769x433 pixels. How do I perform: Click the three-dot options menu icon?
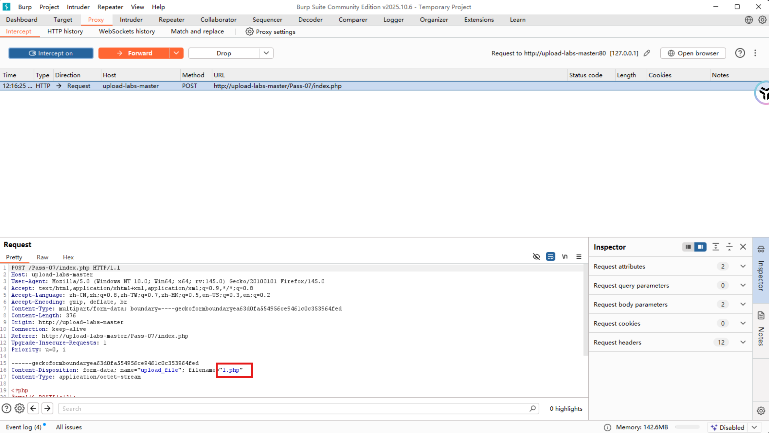755,53
